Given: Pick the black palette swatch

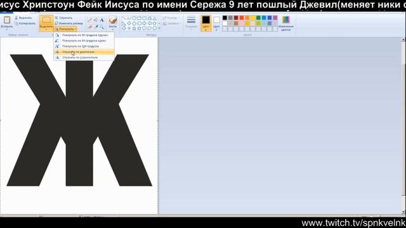Looking at the screenshot, I should pyautogui.click(x=225, y=18).
